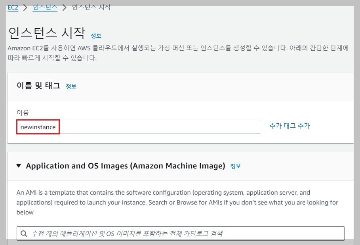Click the Amazon EC2 intro description text
360x245 pixels.
(178, 53)
